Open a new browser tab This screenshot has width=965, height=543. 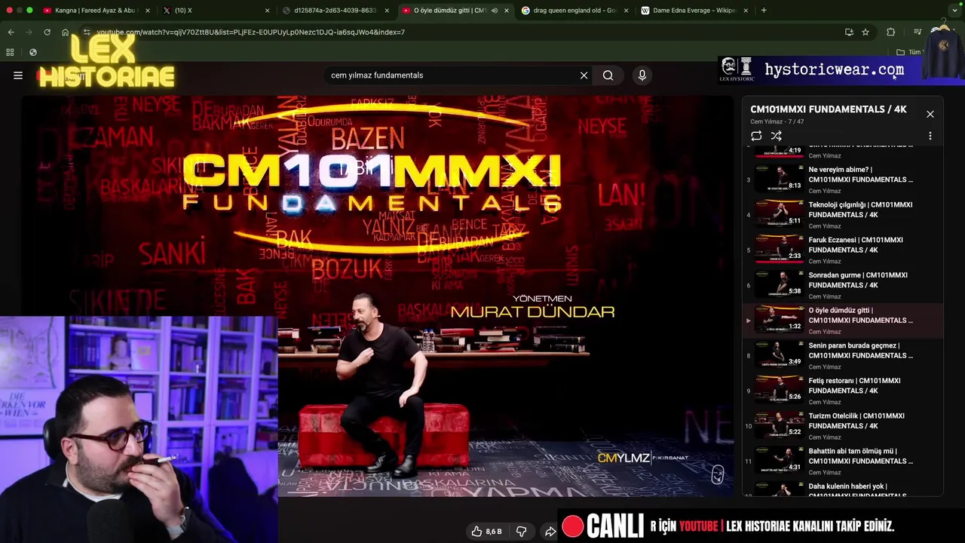764,11
